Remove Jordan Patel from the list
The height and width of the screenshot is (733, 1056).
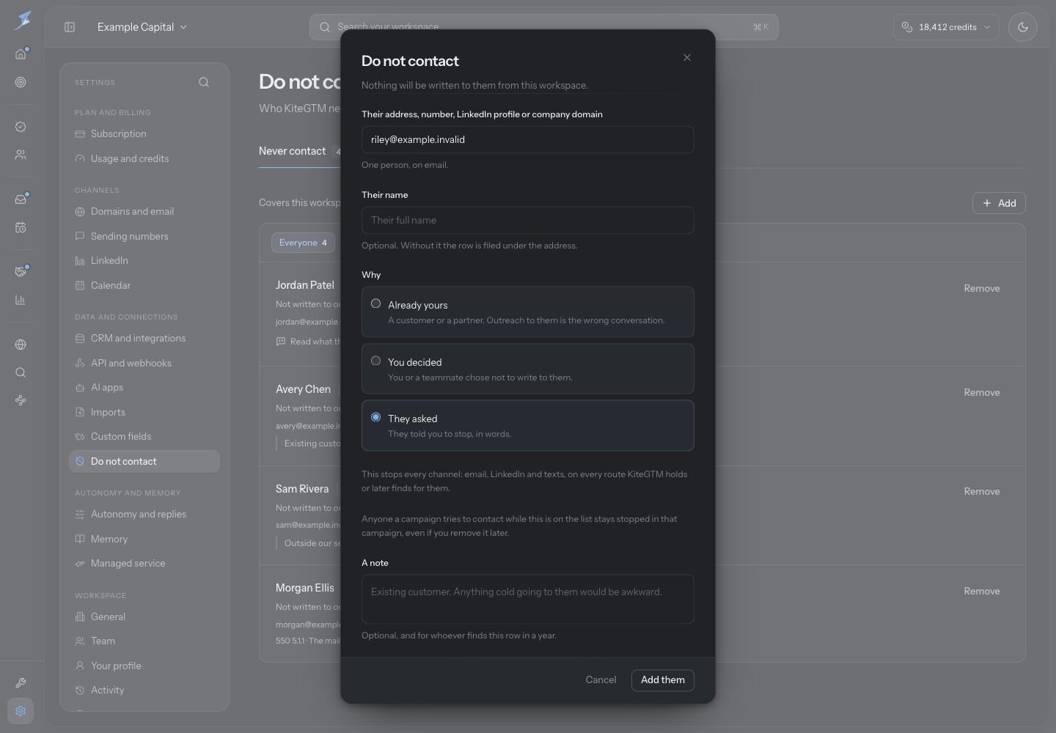[x=982, y=289]
